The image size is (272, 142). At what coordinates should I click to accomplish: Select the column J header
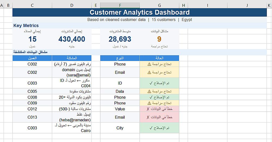pos(247,5)
